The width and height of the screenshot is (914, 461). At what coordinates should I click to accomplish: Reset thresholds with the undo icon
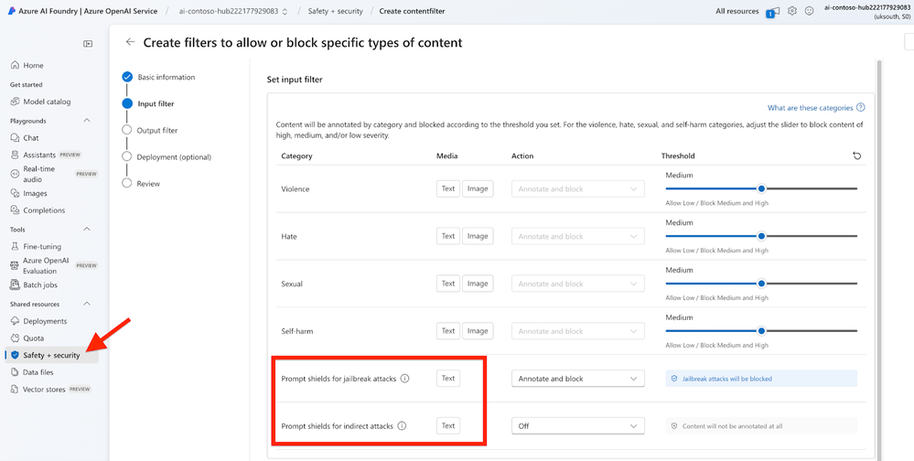pyautogui.click(x=857, y=156)
